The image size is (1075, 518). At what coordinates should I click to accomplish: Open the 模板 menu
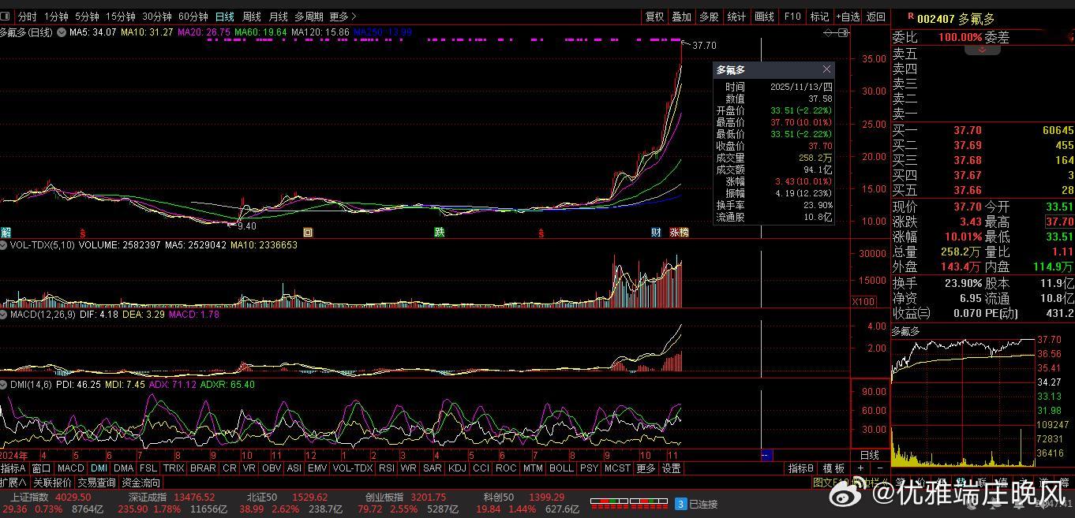(x=833, y=468)
